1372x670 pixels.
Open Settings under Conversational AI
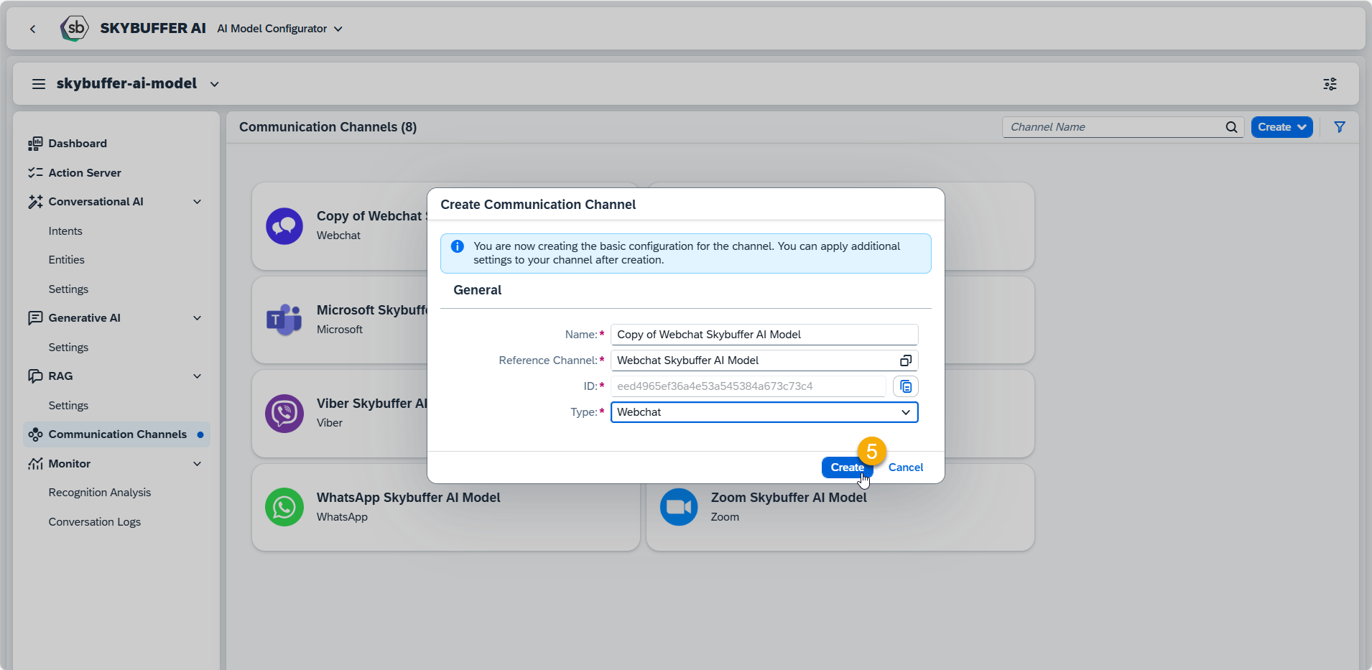68,289
